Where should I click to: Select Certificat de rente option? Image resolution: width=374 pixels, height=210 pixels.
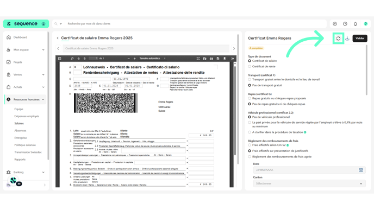[250, 66]
